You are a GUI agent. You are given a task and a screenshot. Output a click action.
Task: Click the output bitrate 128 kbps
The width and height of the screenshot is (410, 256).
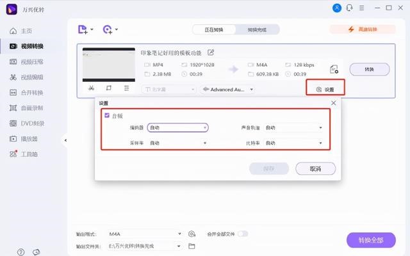click(x=304, y=65)
